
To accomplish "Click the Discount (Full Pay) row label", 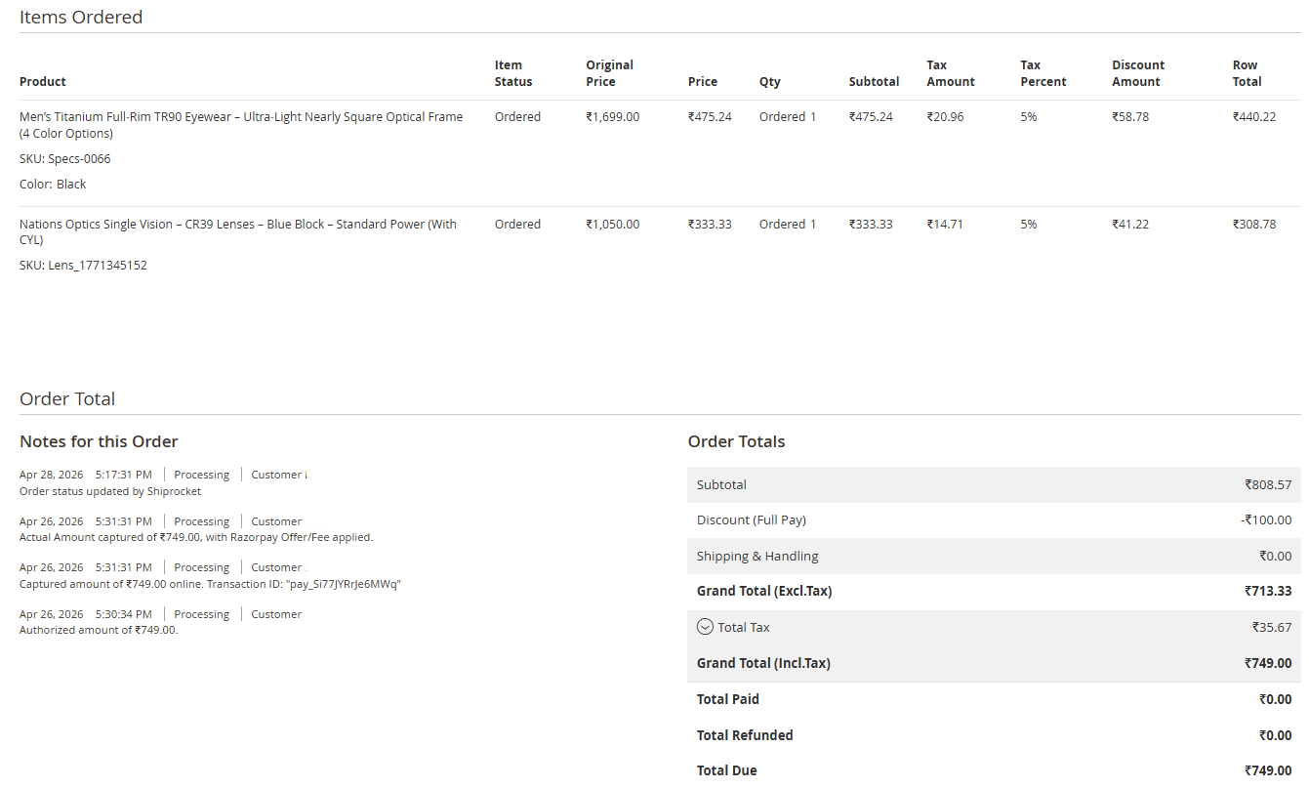I will [x=751, y=520].
